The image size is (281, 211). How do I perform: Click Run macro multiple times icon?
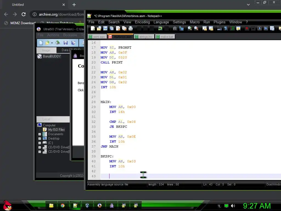pos(266,28)
